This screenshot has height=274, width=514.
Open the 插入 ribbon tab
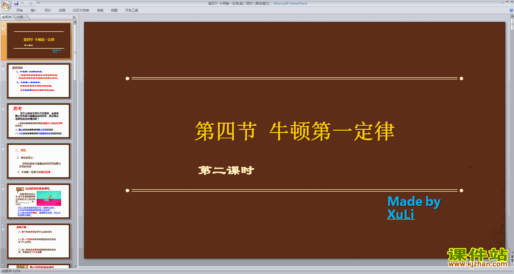pyautogui.click(x=33, y=10)
